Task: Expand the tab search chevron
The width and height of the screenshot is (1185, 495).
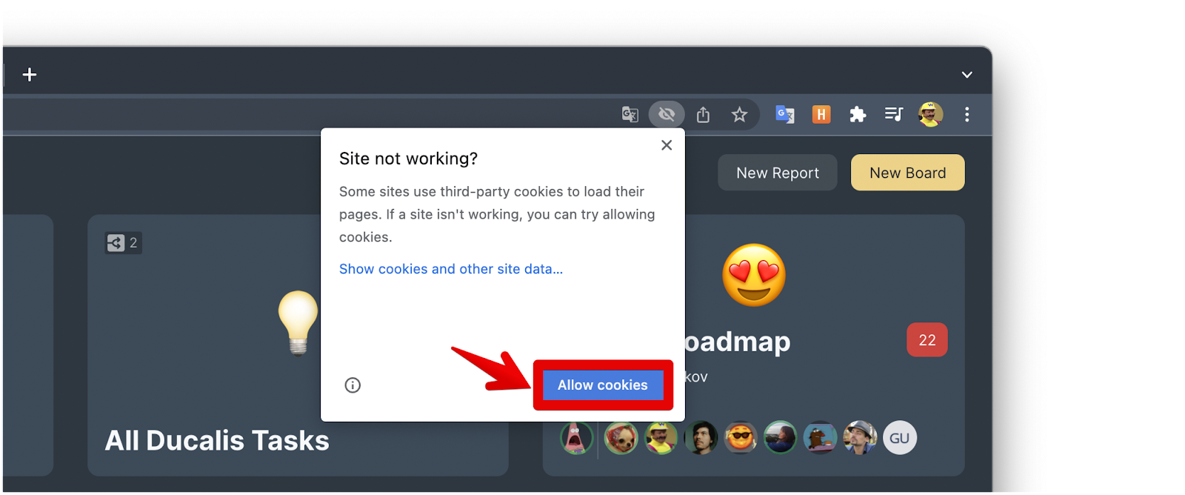Action: pos(967,75)
